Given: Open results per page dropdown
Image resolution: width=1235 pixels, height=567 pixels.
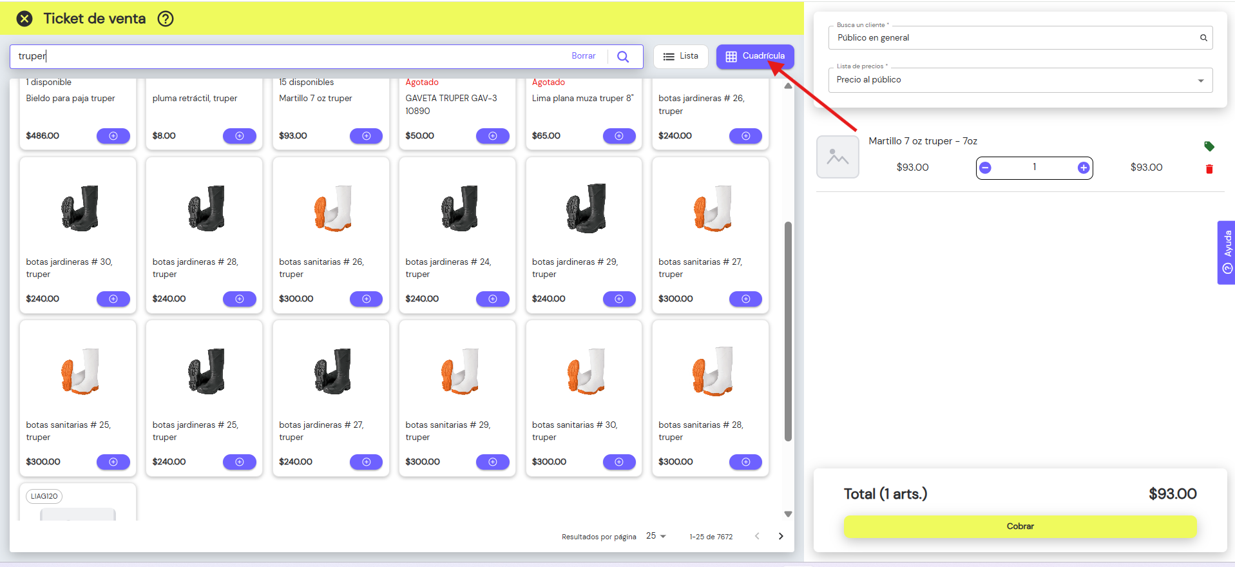Looking at the screenshot, I should pos(656,536).
